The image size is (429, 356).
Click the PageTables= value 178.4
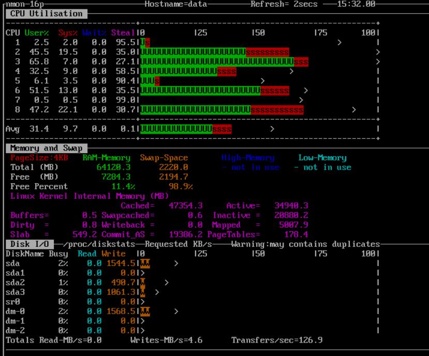pos(296,234)
